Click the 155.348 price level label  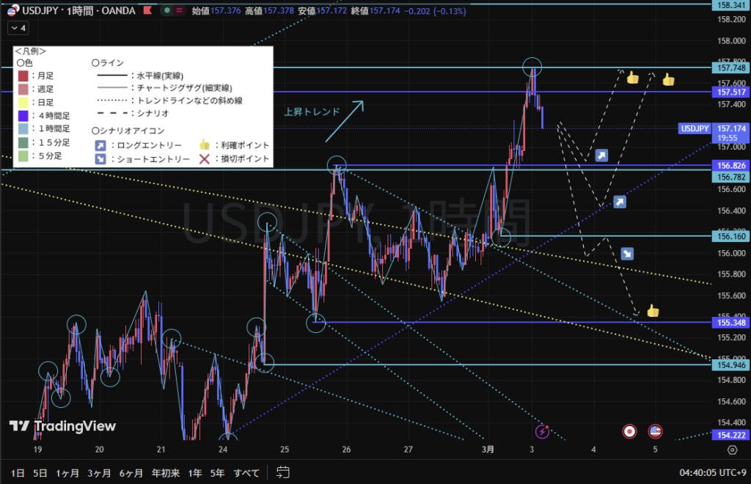[x=731, y=323]
